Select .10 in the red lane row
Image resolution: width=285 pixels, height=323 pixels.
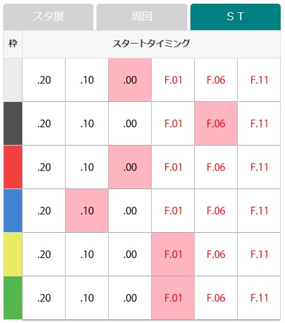click(87, 167)
